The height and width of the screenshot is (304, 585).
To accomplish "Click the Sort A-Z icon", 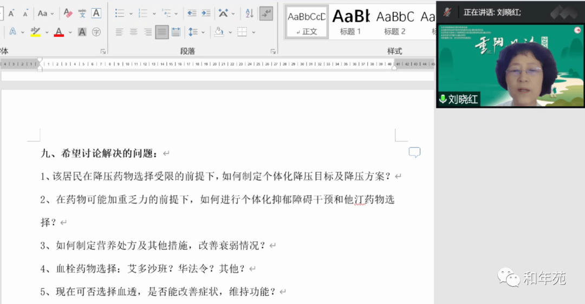I will (x=249, y=13).
